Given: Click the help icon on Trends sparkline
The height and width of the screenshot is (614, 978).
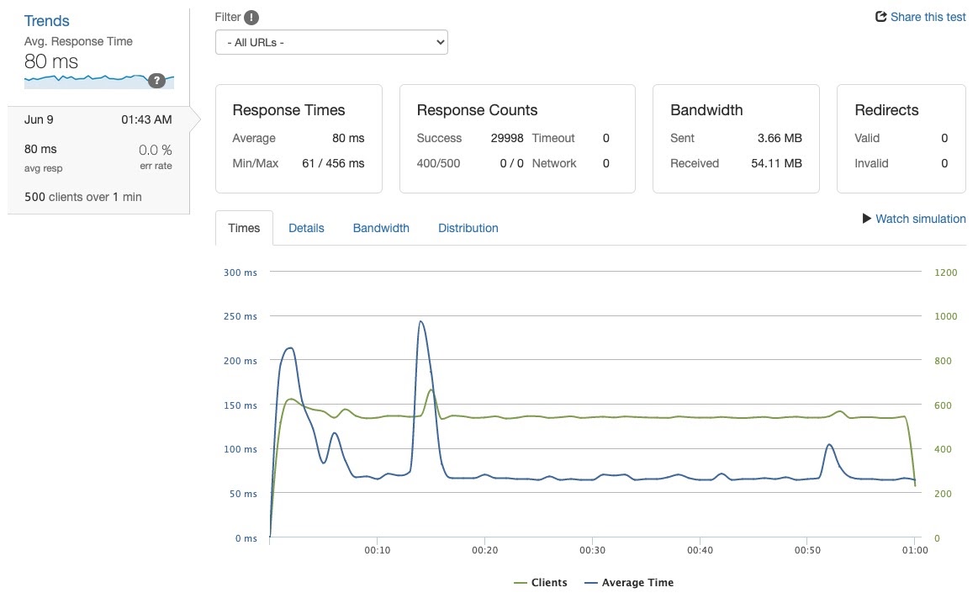Looking at the screenshot, I should coord(156,81).
